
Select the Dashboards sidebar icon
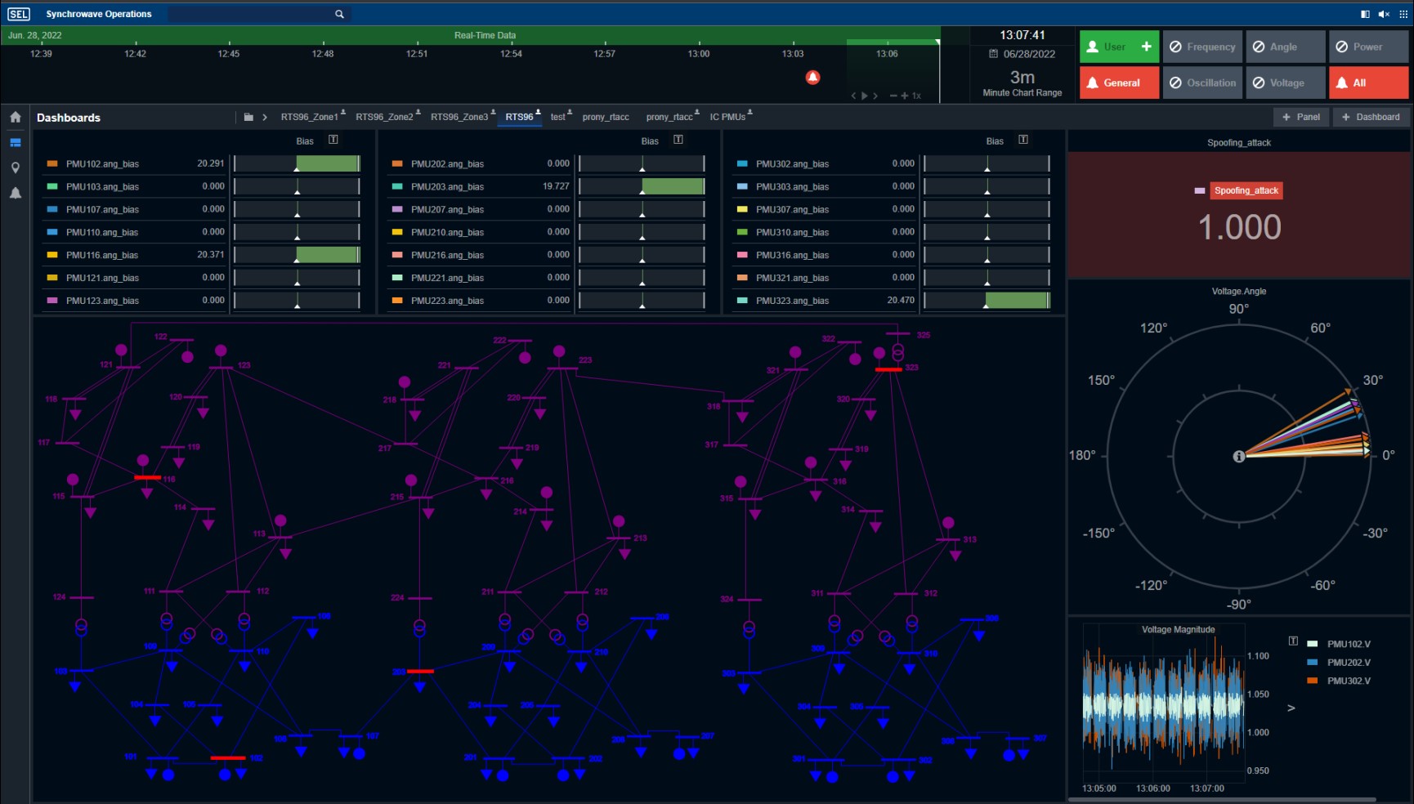16,142
